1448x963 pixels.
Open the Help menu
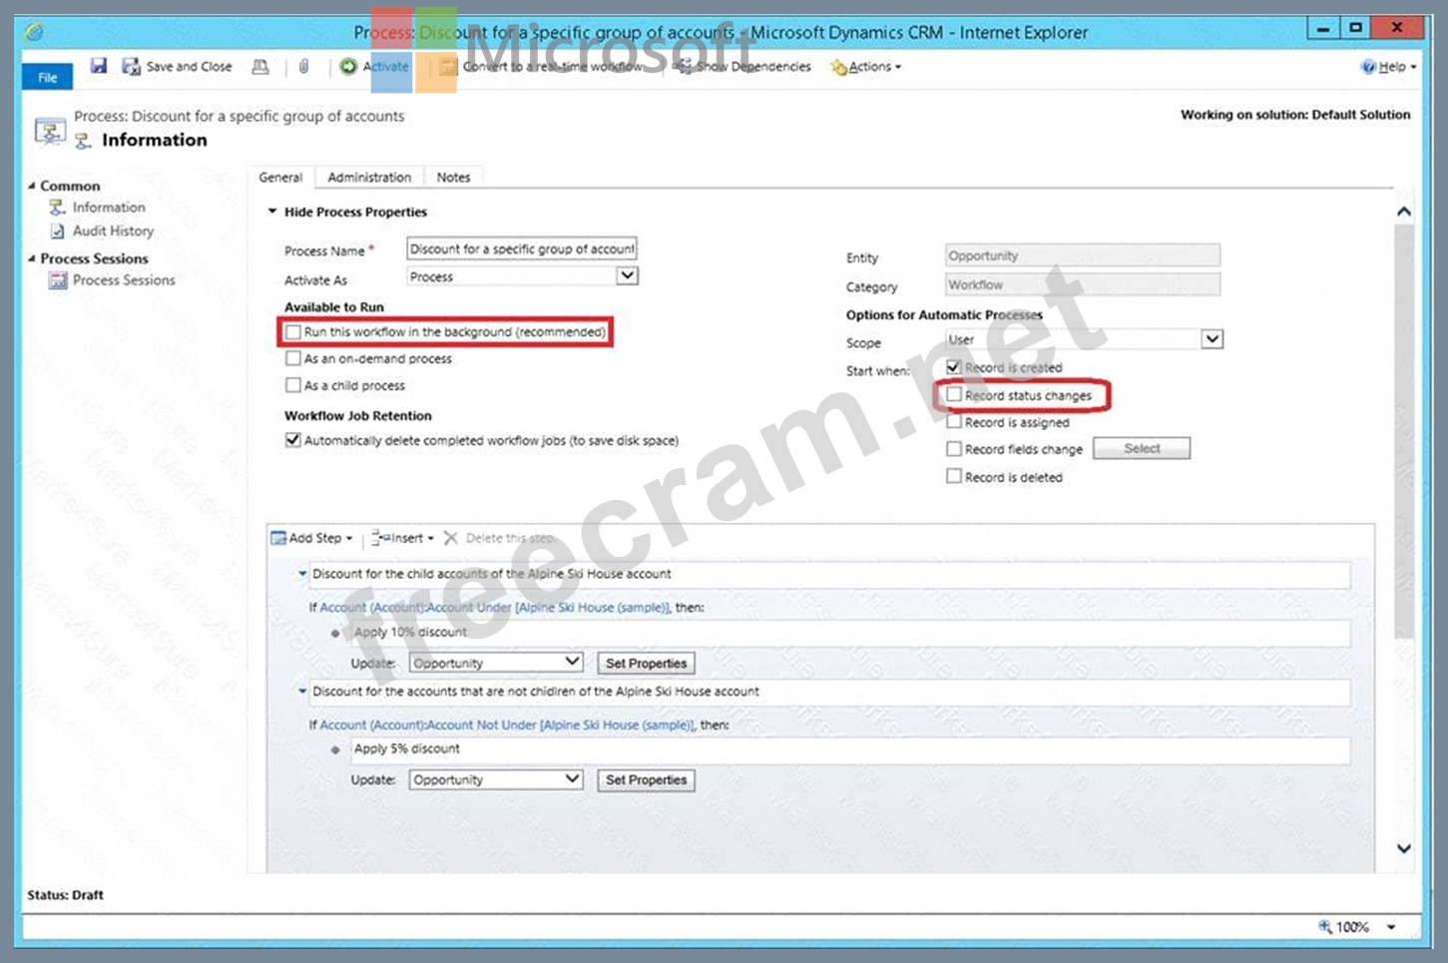1388,67
